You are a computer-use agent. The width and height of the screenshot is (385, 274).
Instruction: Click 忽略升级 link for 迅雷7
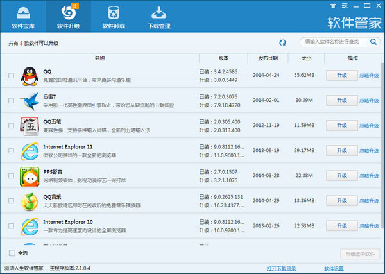pyautogui.click(x=369, y=101)
